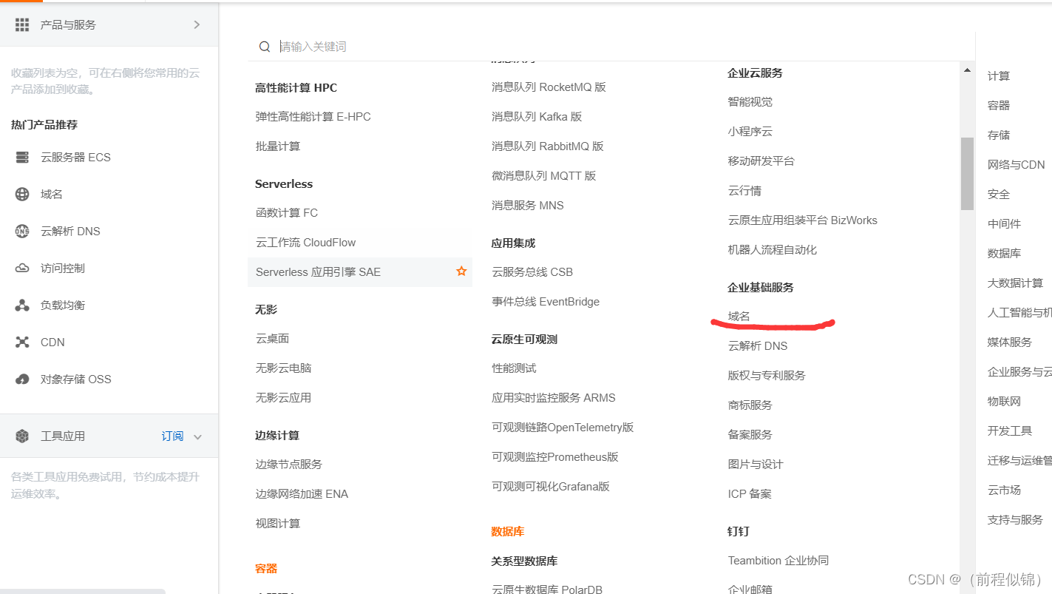Open 域名 under 企业基础服务
Screen dimensions: 1052x594
(x=739, y=316)
